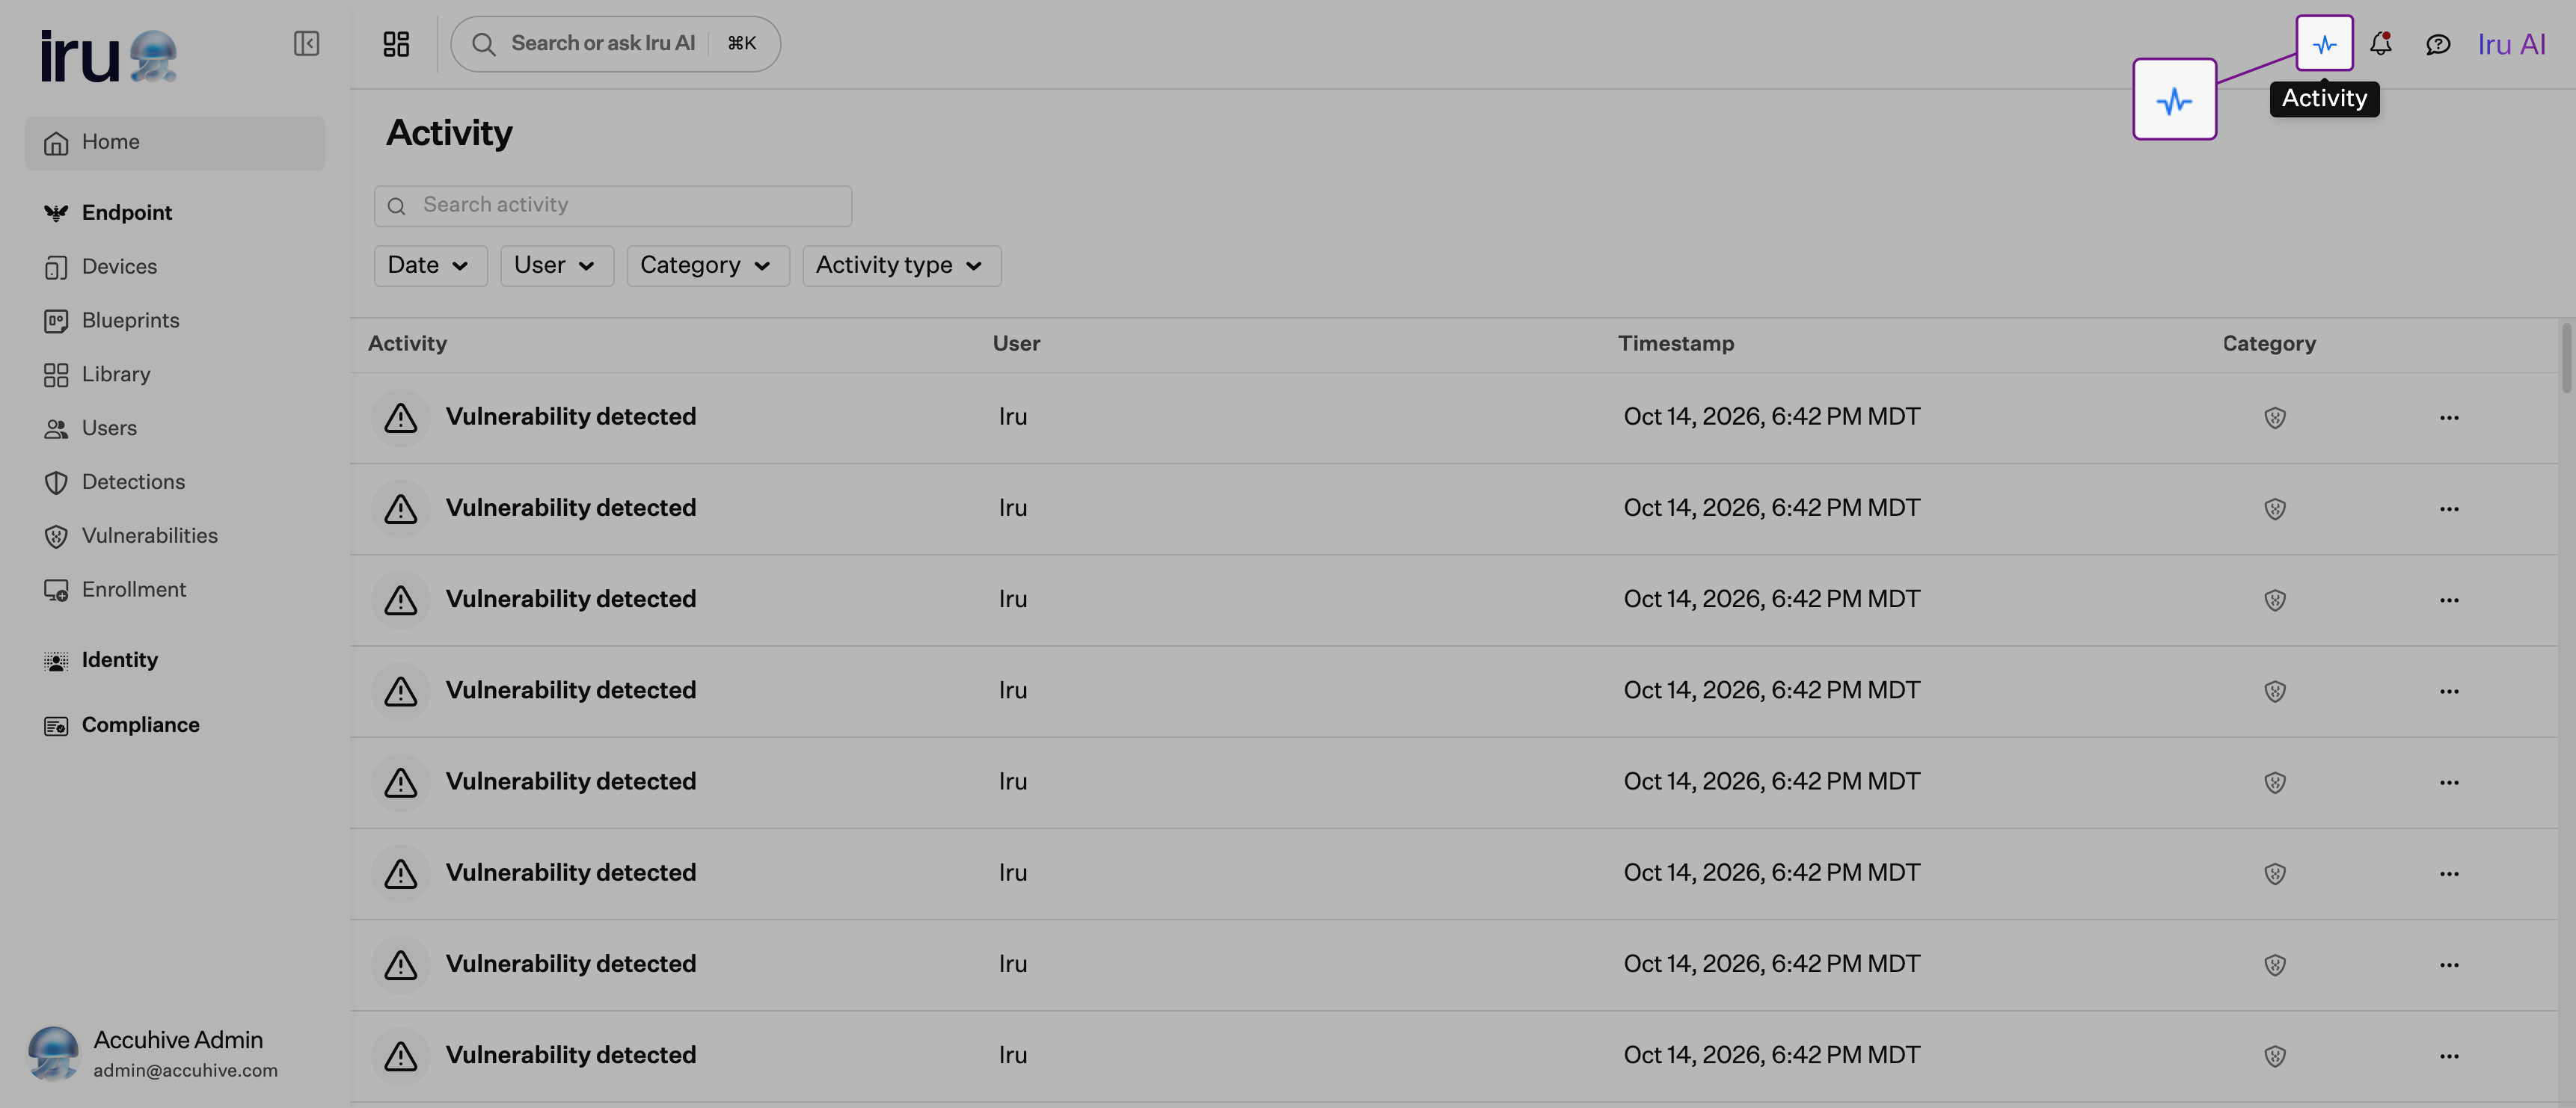Open more options for the last visible row
The height and width of the screenshot is (1108, 2576).
tap(2448, 1056)
